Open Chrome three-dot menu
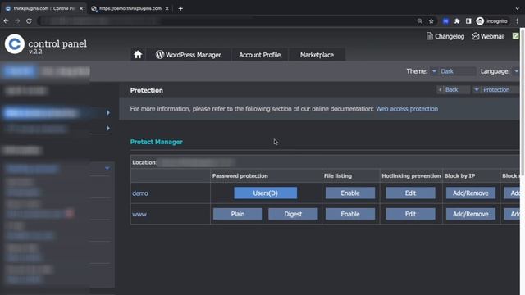525x295 pixels. point(518,21)
